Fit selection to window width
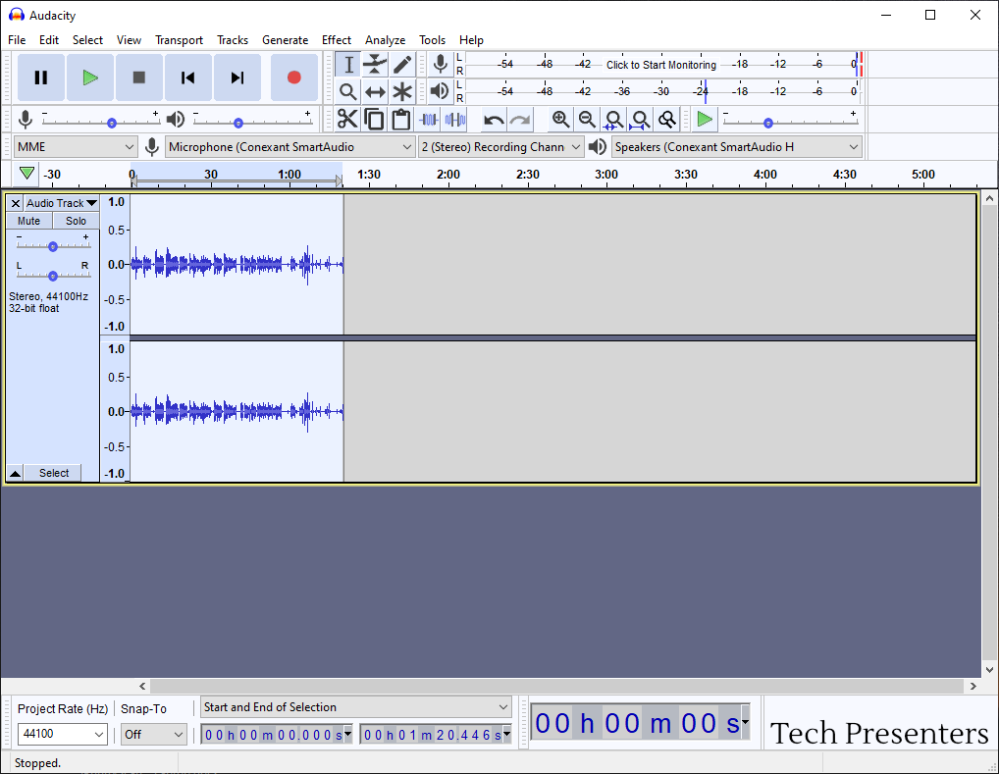Viewport: 999px width, 774px height. click(613, 119)
